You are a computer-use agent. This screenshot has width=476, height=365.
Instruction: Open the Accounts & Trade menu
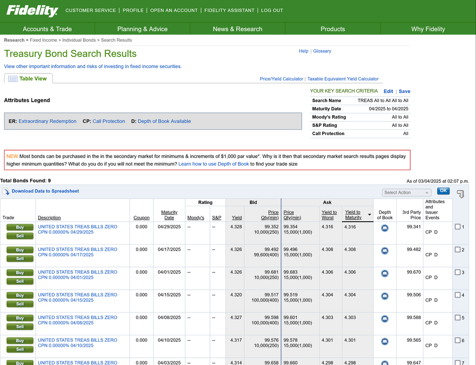[47, 29]
